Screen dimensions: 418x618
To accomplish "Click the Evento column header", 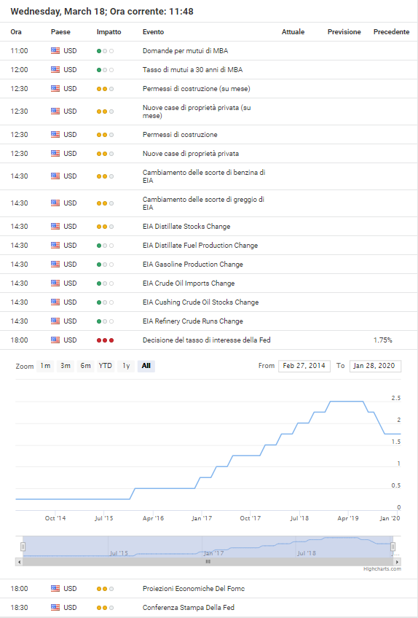I will (153, 32).
